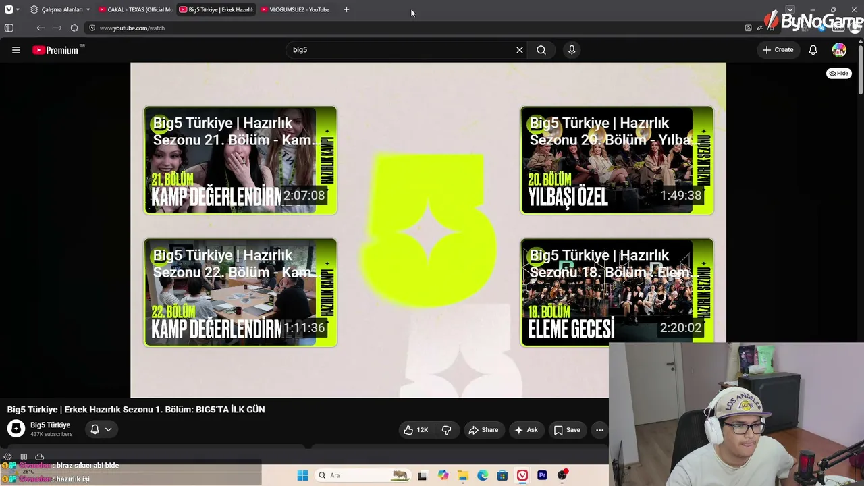Image resolution: width=864 pixels, height=486 pixels.
Task: Open 21. Bölüm Kamp Değerlendirme video
Action: (240, 160)
